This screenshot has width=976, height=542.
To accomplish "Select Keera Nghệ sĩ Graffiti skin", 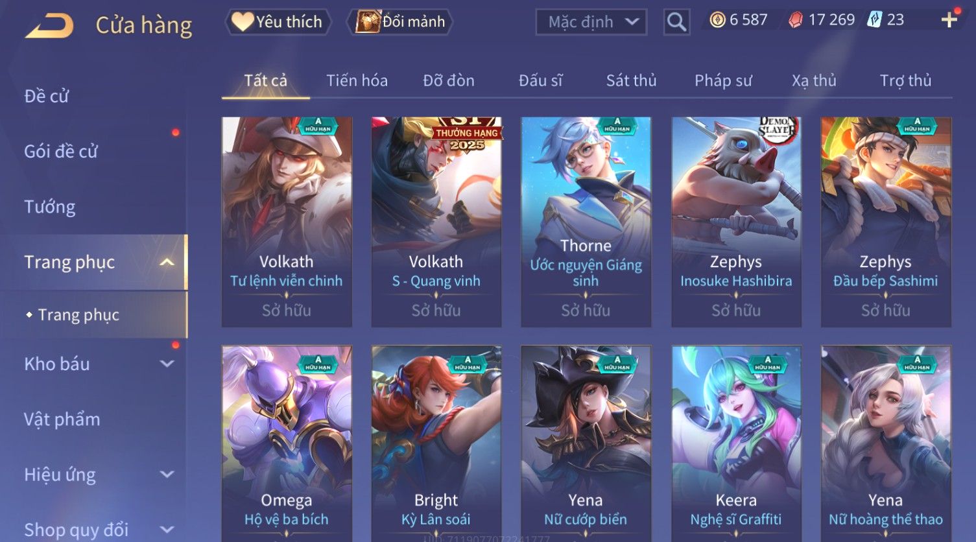I will 736,443.
